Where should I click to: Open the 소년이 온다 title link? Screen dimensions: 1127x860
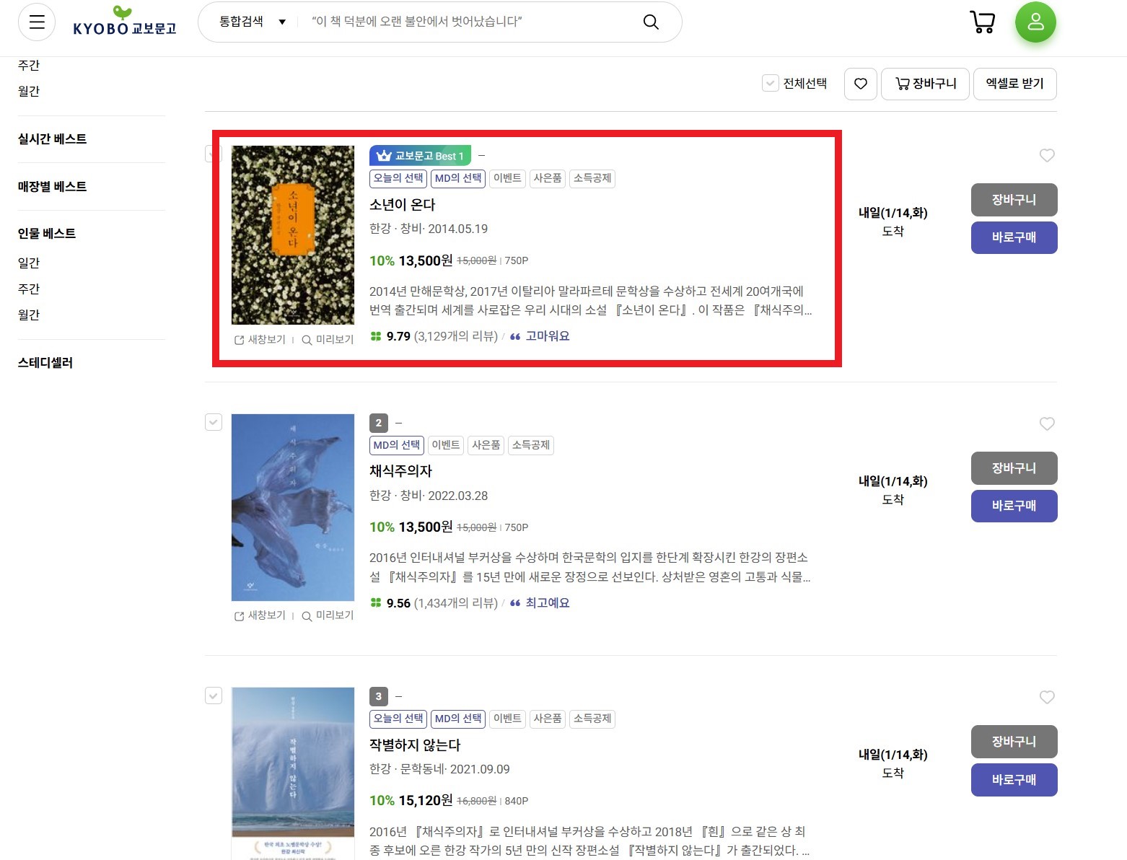click(x=403, y=205)
